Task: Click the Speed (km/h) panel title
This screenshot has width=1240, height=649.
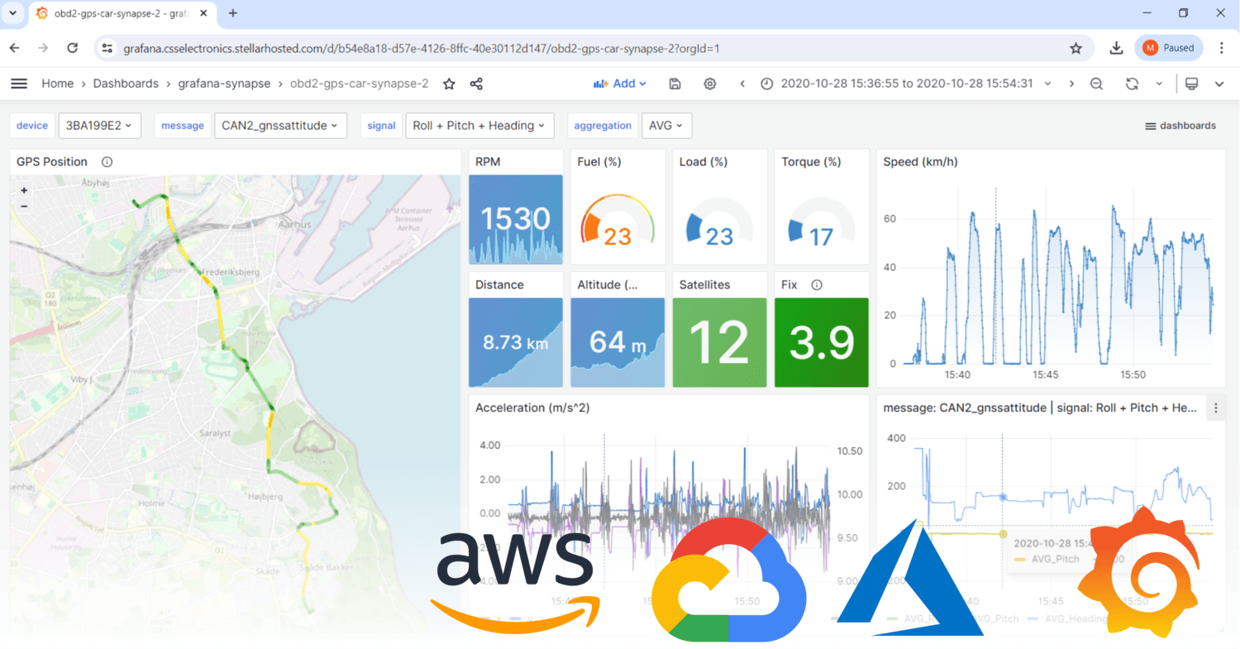Action: [920, 162]
